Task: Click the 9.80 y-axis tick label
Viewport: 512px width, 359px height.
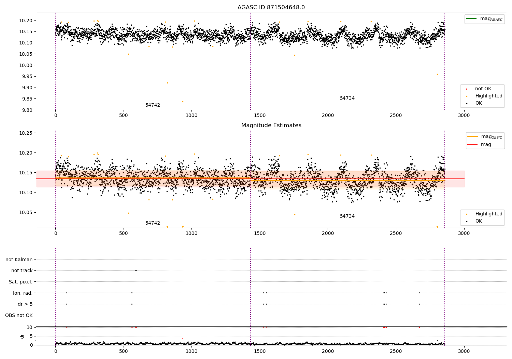Action: pos(27,110)
